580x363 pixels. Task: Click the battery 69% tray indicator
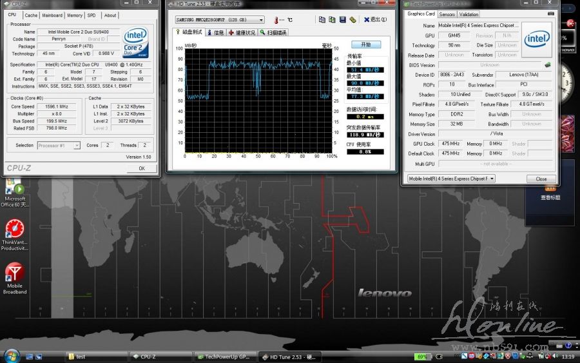[x=421, y=357]
